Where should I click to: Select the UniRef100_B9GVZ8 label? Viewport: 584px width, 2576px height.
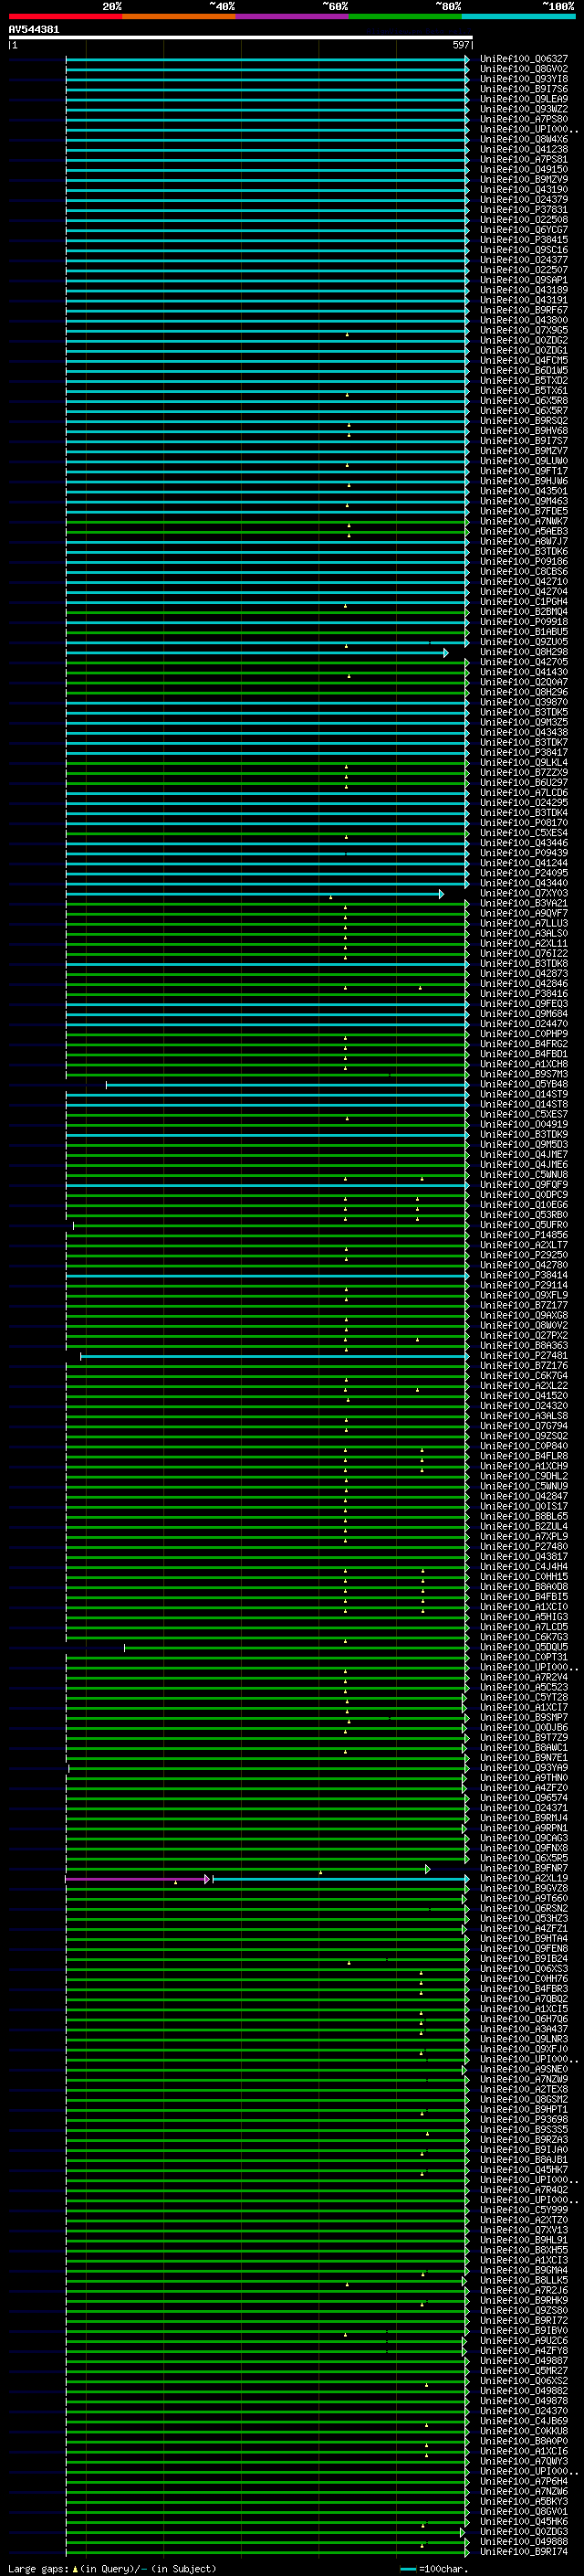[x=524, y=1889]
